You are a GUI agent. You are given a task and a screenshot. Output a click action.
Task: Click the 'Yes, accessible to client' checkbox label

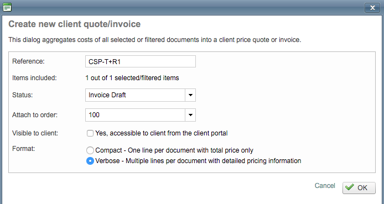click(x=162, y=133)
